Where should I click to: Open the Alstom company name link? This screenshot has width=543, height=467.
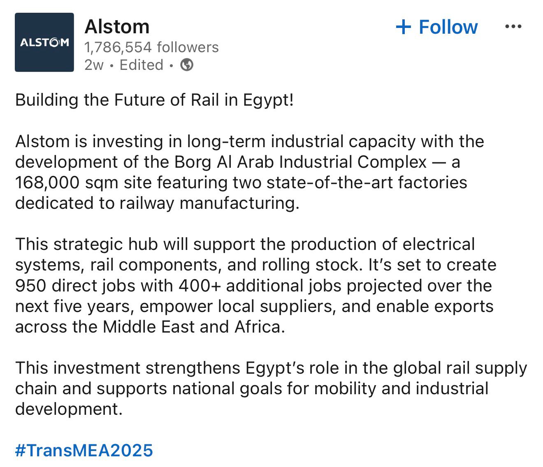pos(117,27)
